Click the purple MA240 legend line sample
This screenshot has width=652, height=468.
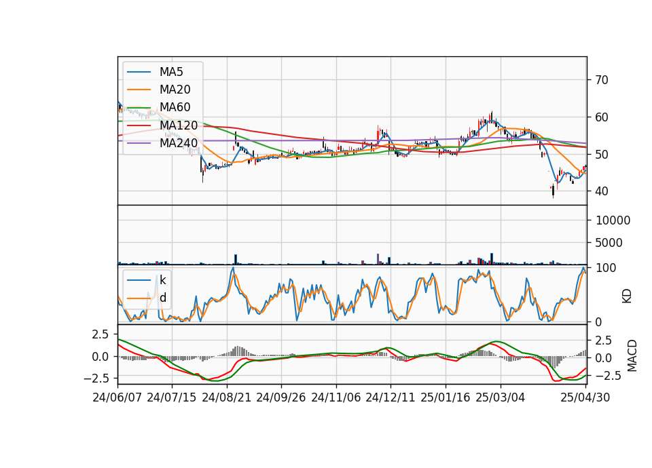139,143
